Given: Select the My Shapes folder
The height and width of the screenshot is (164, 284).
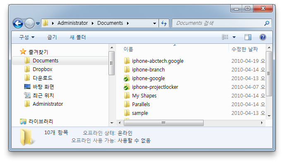Looking at the screenshot, I should [144, 96].
